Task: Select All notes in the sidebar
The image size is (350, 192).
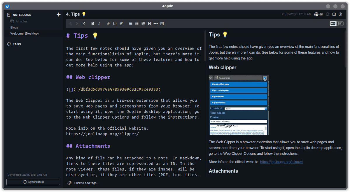Action: coord(22,21)
